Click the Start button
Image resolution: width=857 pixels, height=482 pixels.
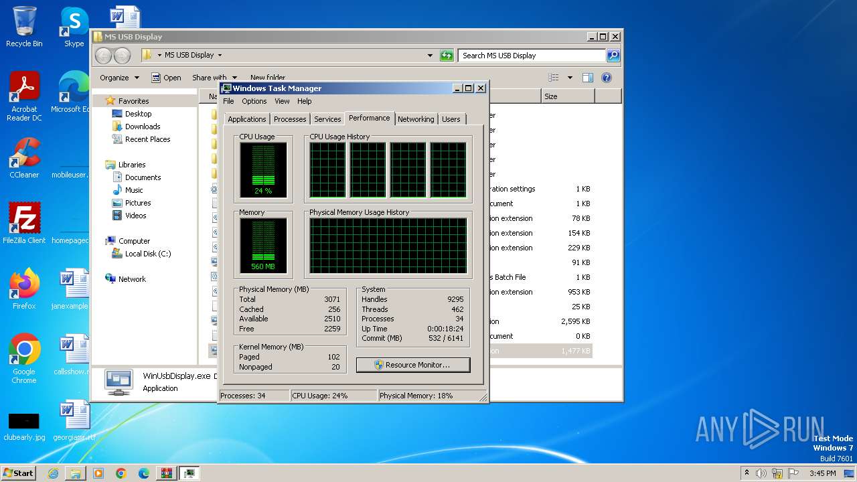point(19,473)
